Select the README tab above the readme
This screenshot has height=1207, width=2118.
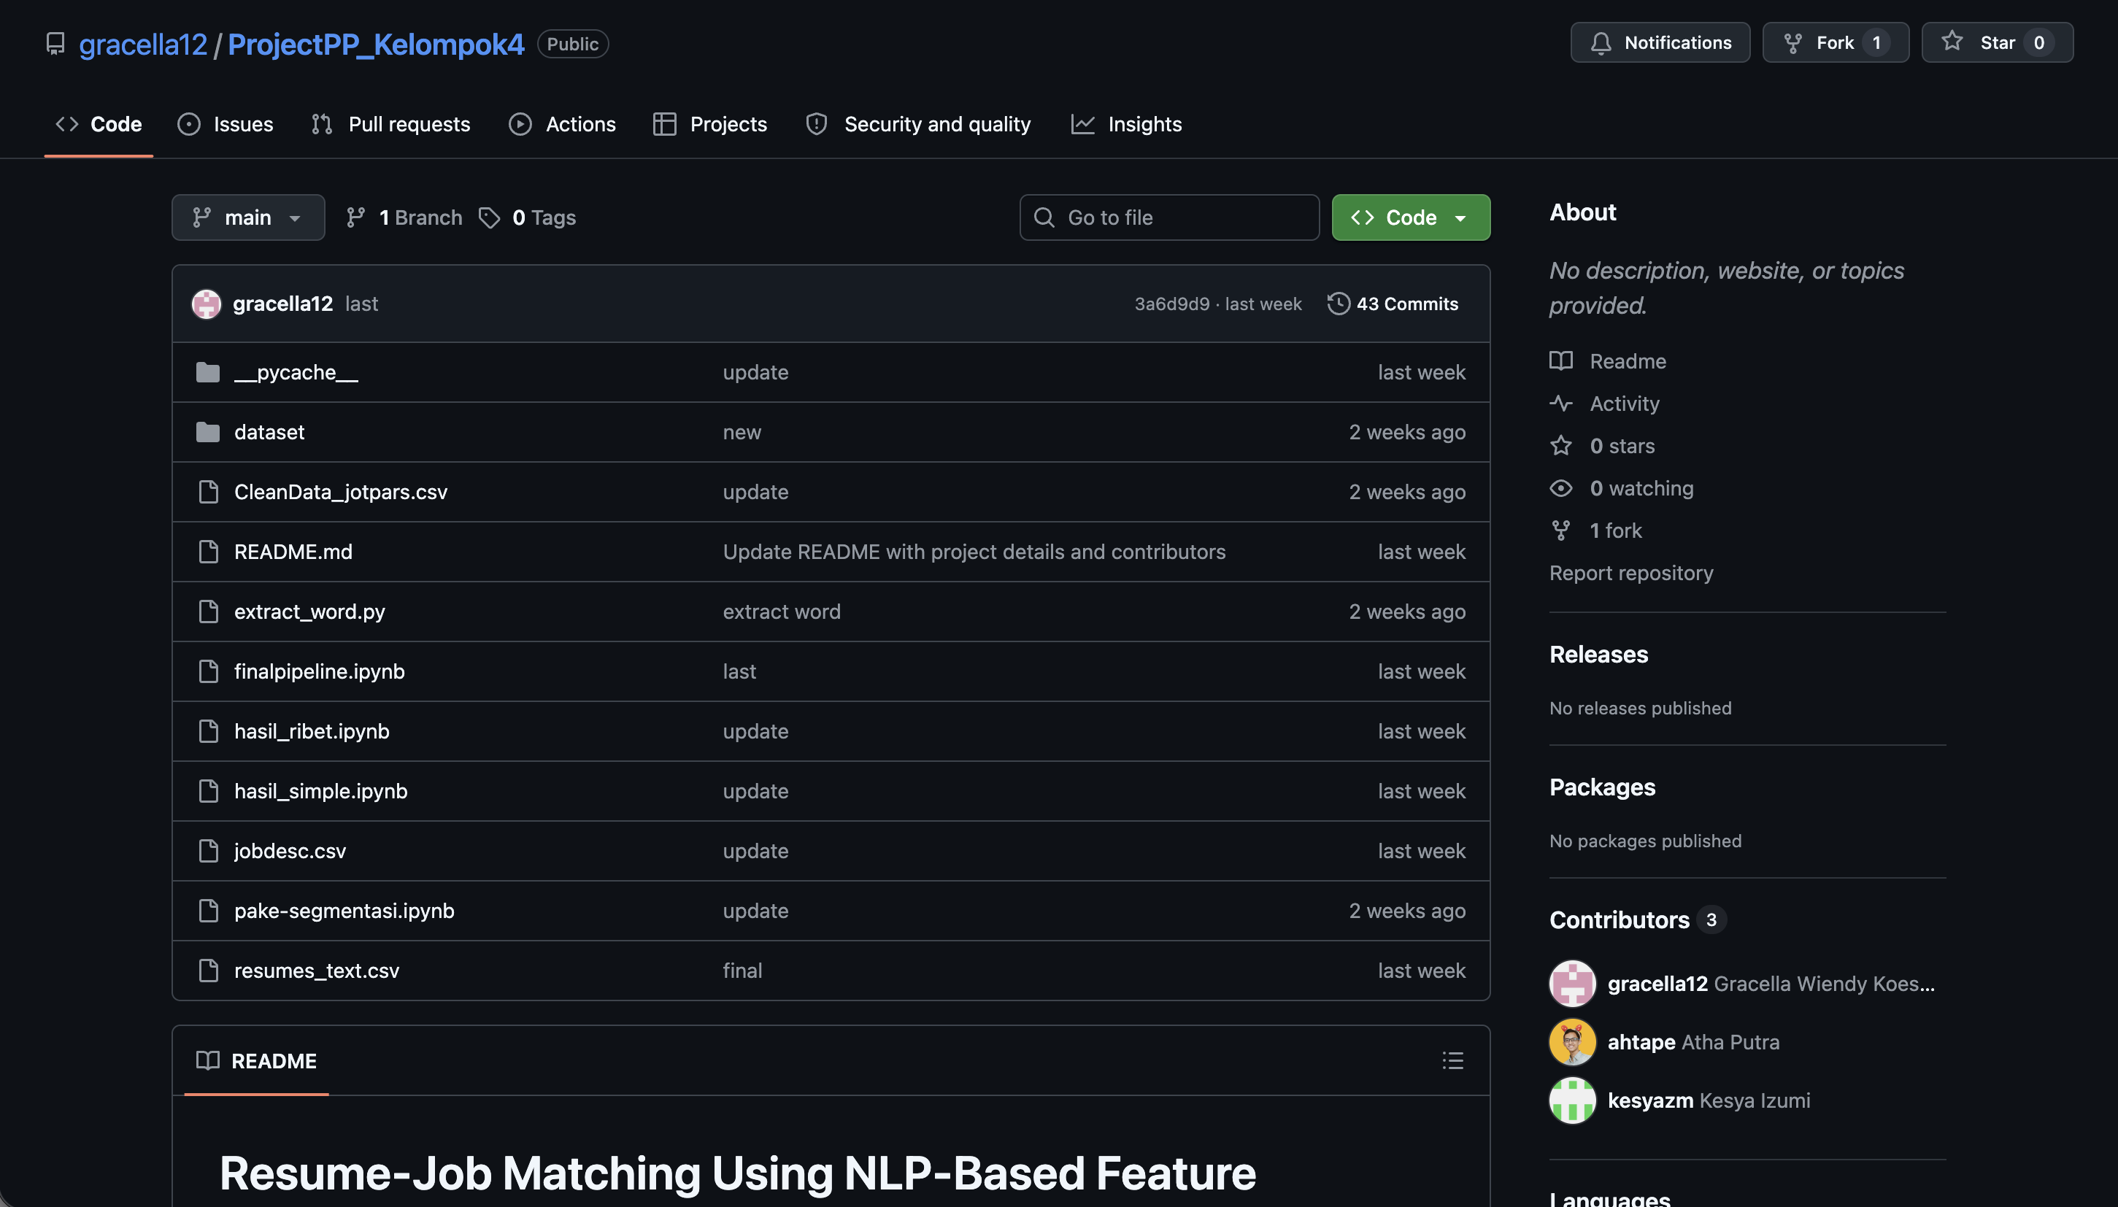click(257, 1061)
